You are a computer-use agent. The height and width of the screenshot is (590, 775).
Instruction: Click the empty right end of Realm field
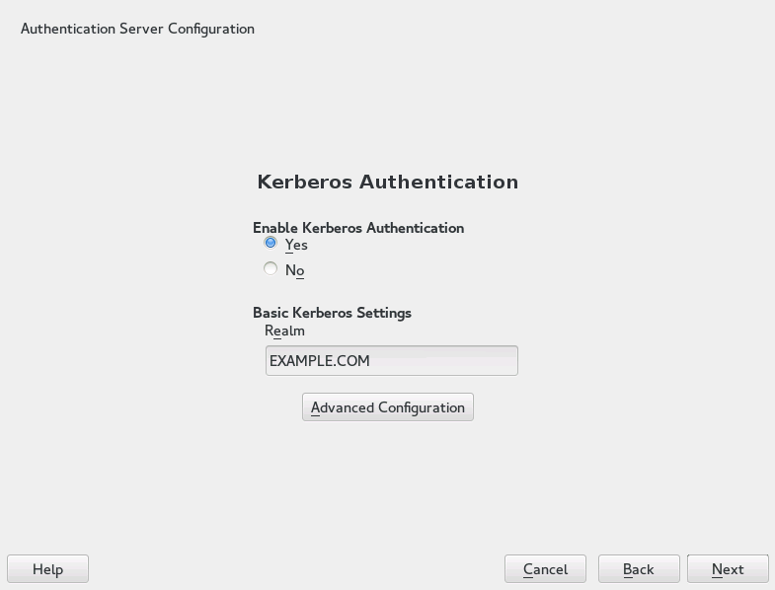coord(474,360)
